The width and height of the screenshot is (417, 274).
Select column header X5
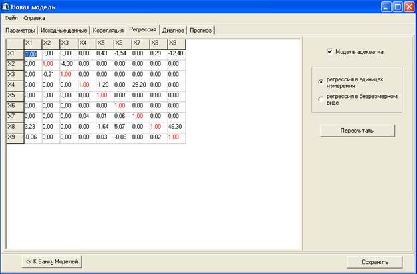click(x=105, y=44)
